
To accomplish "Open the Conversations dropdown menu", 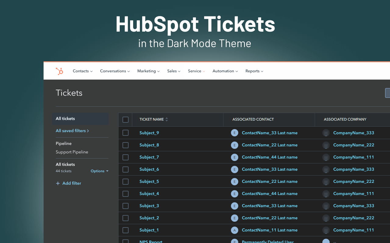I will pyautogui.click(x=115, y=71).
